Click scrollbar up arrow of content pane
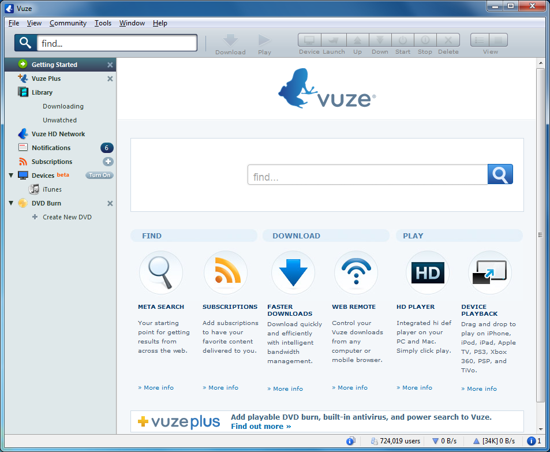The height and width of the screenshot is (452, 550). click(540, 63)
